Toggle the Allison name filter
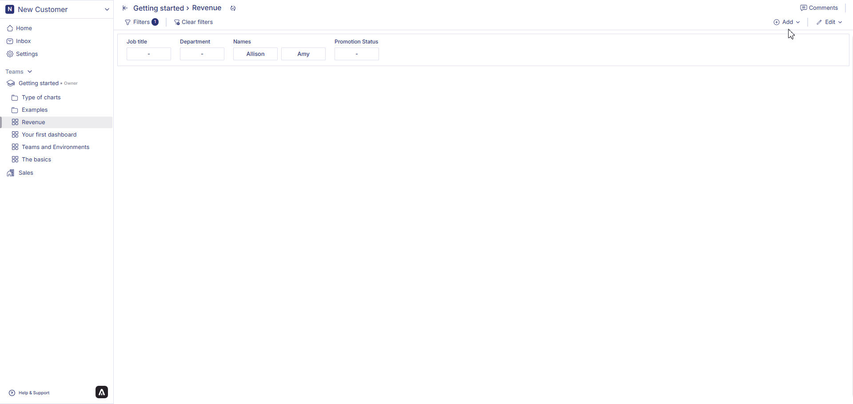Viewport: 853px width, 404px height. point(255,54)
